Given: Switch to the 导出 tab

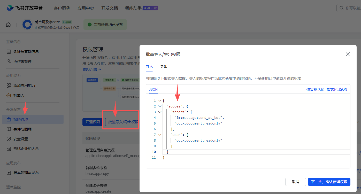Looking at the screenshot, I should [164, 66].
